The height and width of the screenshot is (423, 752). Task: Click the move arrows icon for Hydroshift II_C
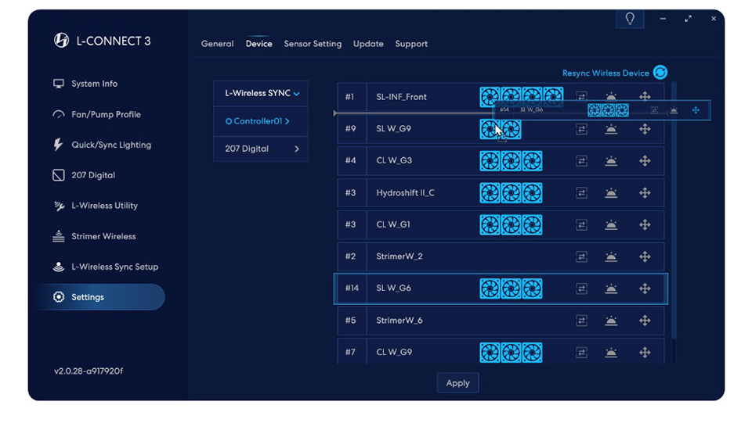click(645, 193)
